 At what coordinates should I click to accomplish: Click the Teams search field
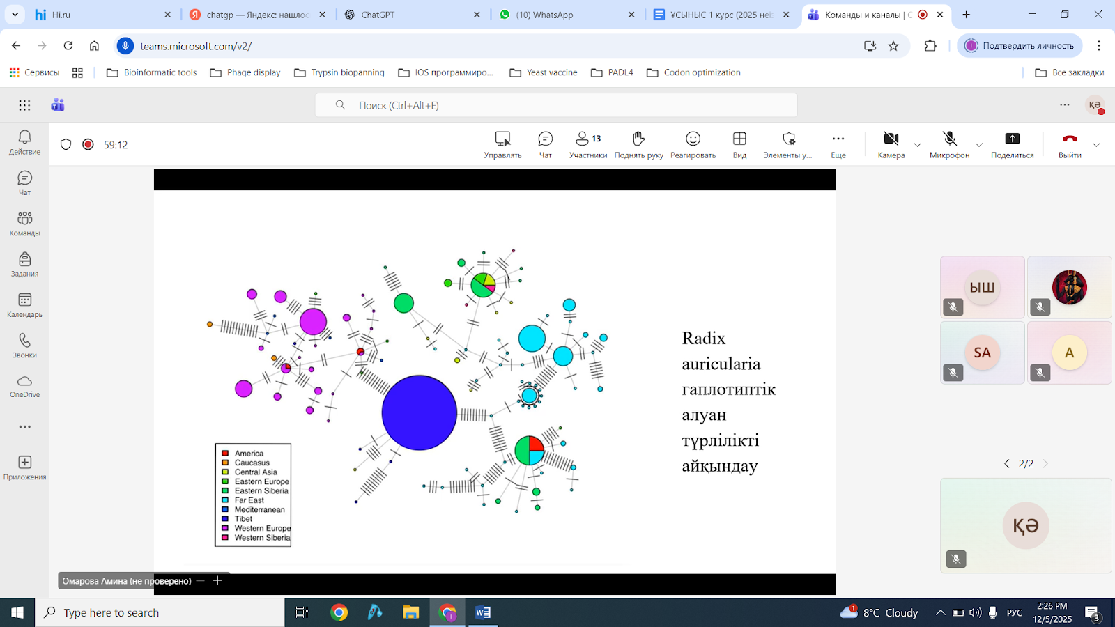tap(556, 105)
